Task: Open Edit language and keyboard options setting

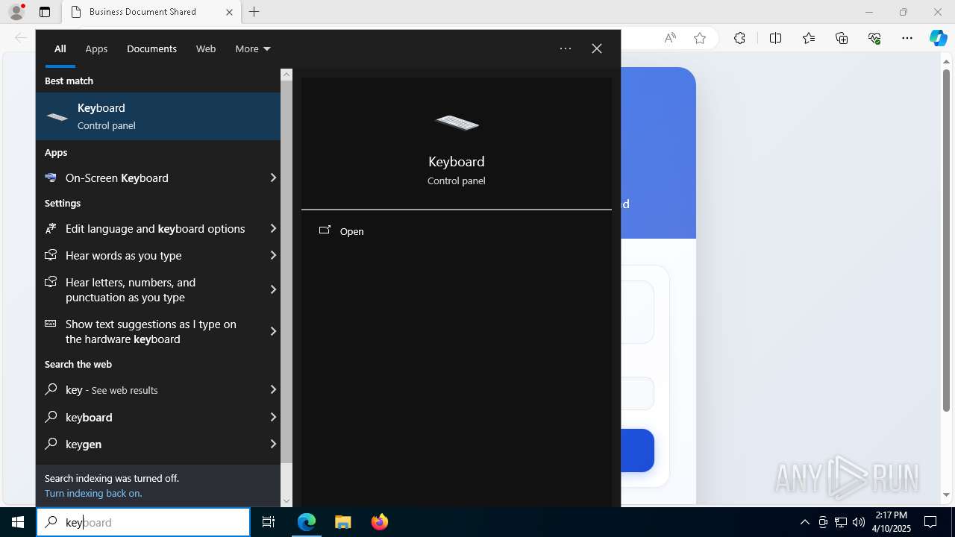Action: pyautogui.click(x=151, y=229)
